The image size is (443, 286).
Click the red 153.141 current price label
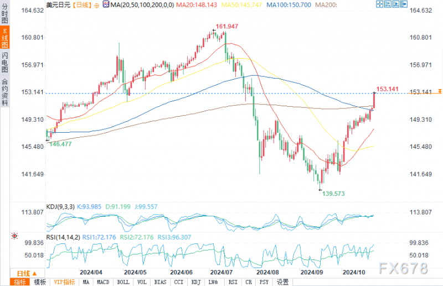tap(387, 89)
